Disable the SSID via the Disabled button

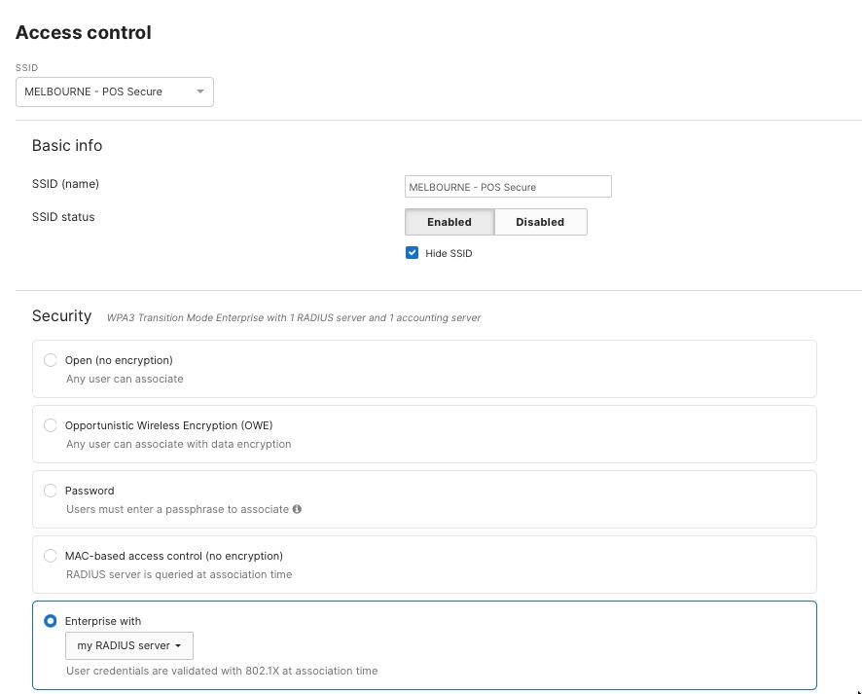pos(540,222)
